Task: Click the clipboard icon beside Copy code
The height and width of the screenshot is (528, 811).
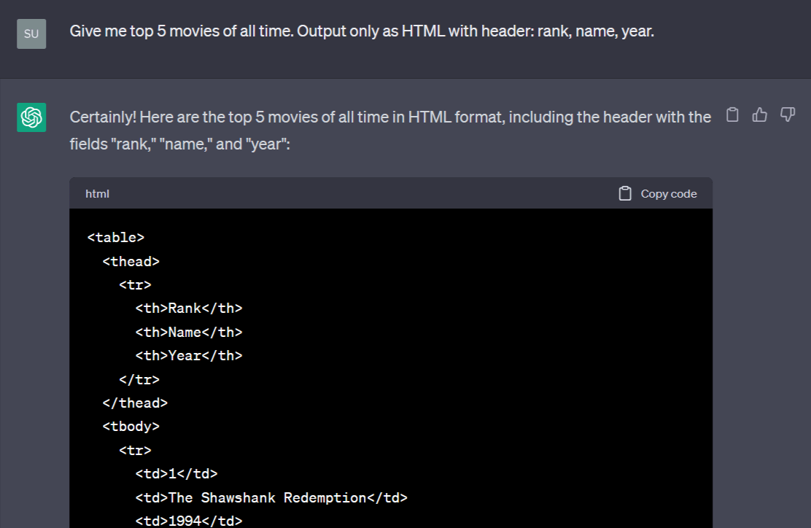Action: click(x=625, y=193)
